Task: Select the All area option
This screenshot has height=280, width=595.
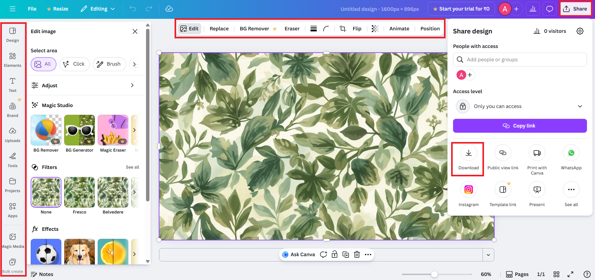Action: 43,64
